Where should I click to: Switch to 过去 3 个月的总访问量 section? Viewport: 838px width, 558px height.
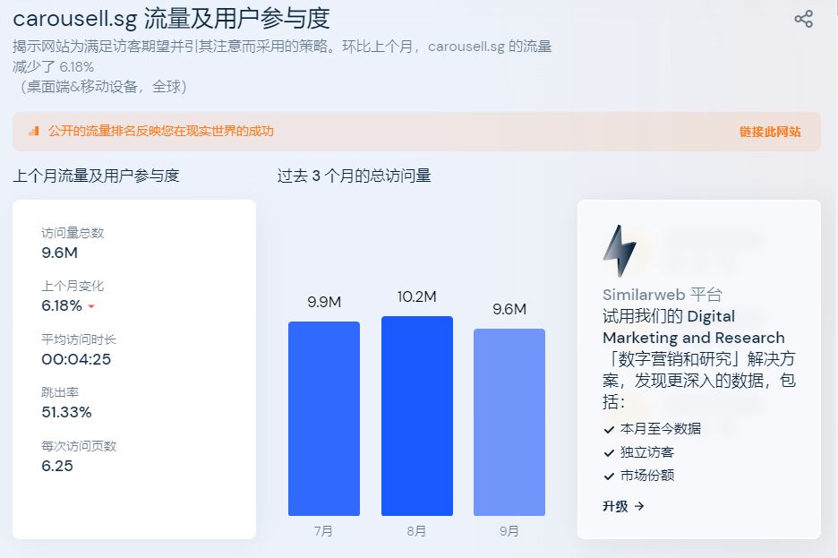point(352,176)
